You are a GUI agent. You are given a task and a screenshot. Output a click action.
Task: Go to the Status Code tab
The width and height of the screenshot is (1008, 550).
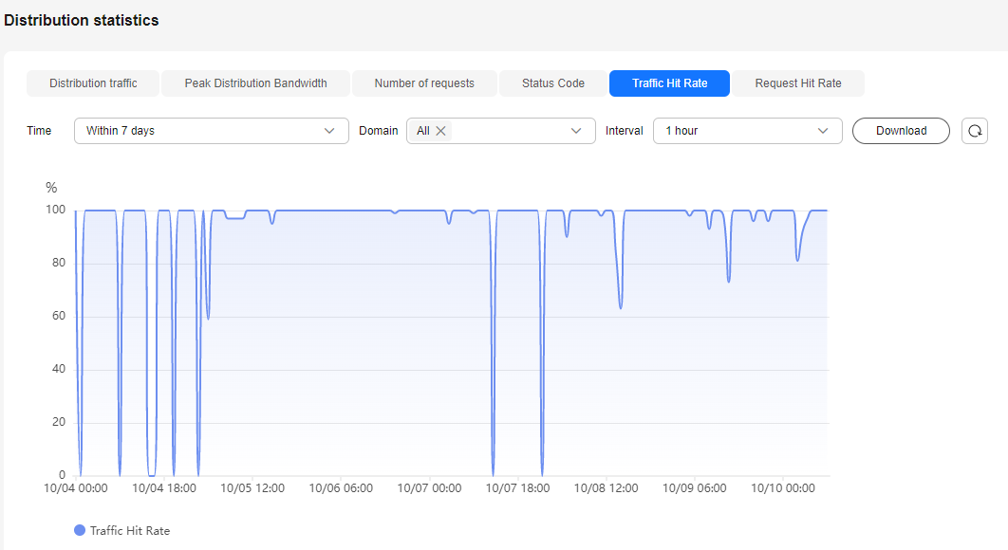click(552, 83)
